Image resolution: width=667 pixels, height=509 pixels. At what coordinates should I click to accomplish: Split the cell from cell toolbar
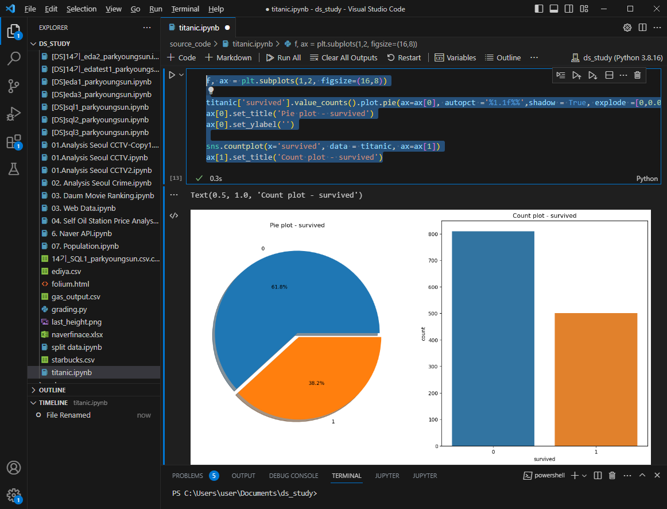[609, 75]
